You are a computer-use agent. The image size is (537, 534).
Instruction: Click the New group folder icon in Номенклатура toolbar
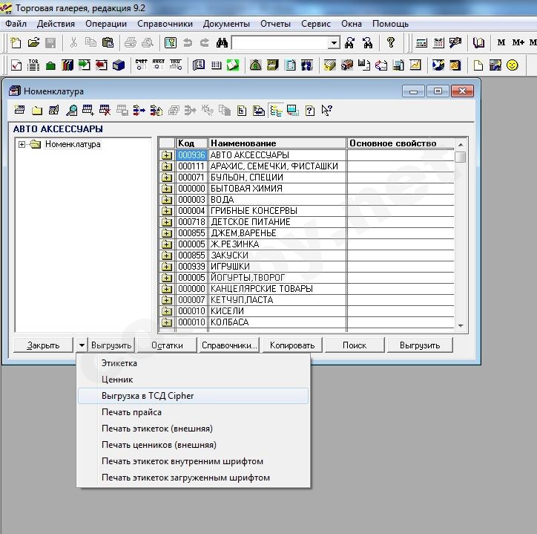point(36,111)
